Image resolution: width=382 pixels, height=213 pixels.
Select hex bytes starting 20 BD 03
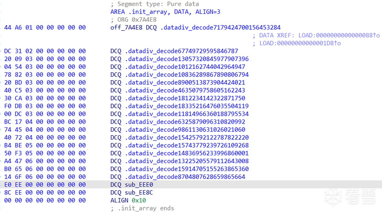(x=45, y=83)
